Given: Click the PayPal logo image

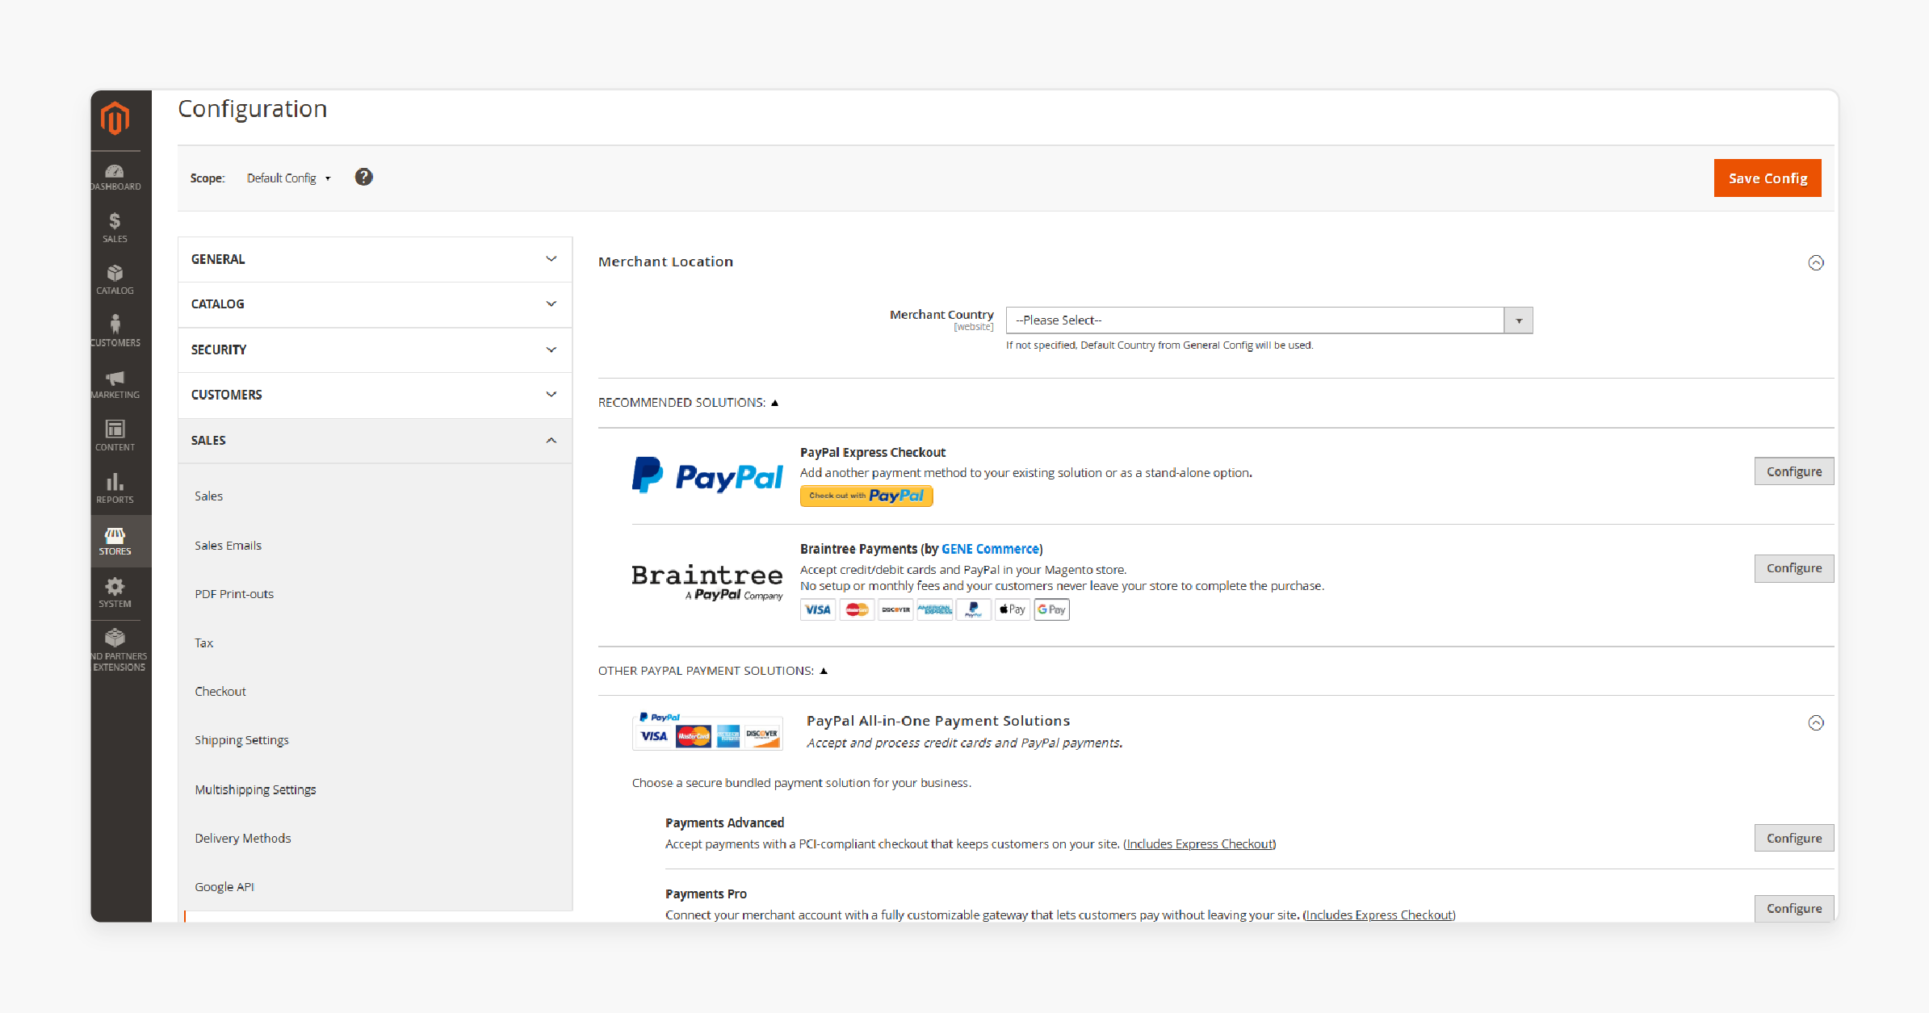Looking at the screenshot, I should 707,475.
